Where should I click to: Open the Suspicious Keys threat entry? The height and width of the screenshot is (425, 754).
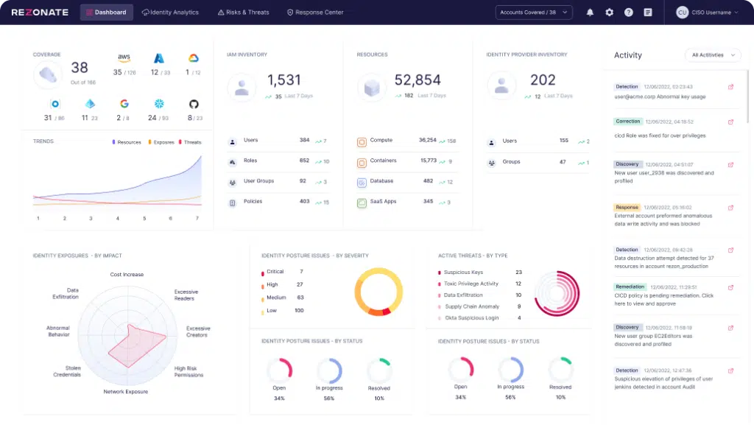pos(480,272)
